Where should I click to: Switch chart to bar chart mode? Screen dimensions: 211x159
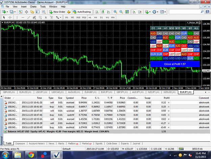click(x=97, y=12)
